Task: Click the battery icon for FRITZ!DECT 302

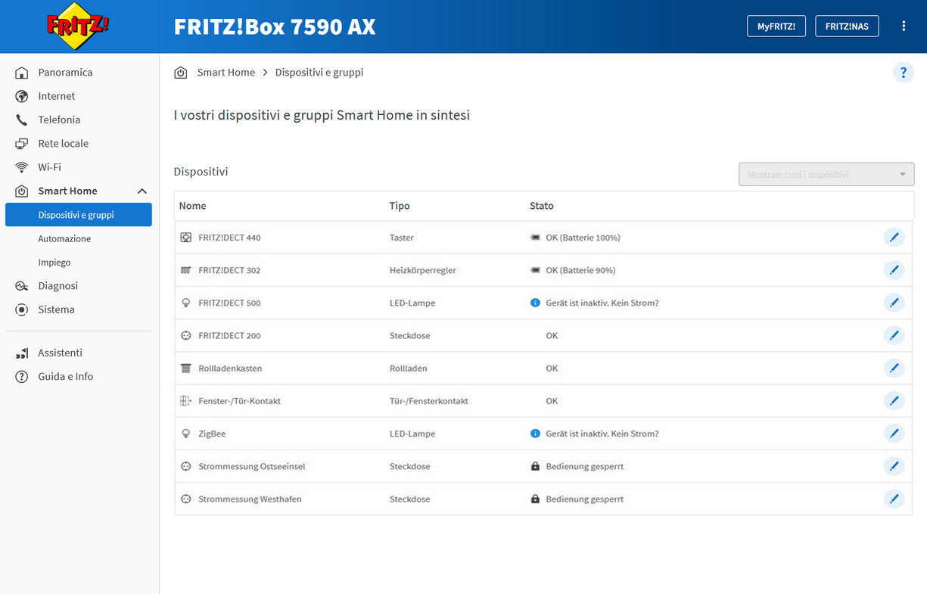Action: coord(536,270)
